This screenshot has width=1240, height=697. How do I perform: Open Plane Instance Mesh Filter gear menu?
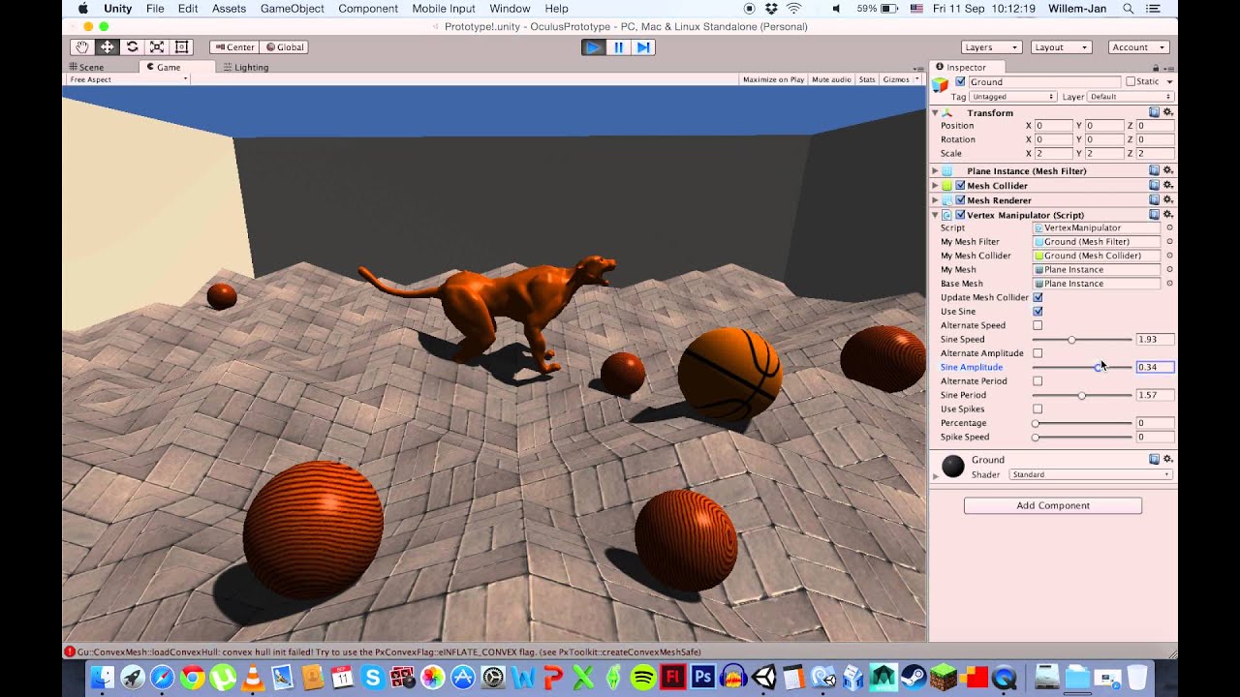(x=1168, y=170)
